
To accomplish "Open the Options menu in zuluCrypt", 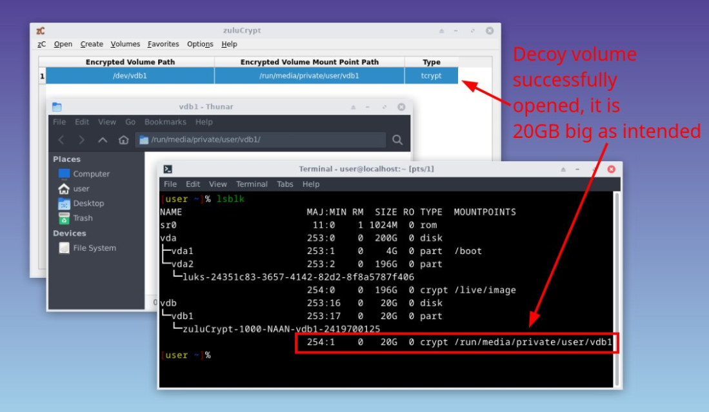I will (x=200, y=44).
